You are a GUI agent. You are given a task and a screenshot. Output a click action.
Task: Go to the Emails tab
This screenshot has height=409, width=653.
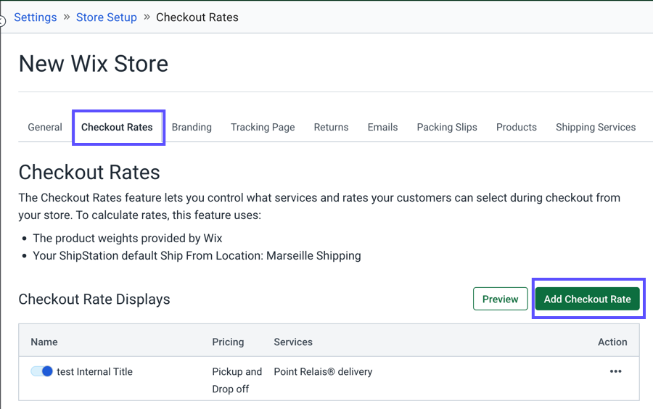point(382,127)
